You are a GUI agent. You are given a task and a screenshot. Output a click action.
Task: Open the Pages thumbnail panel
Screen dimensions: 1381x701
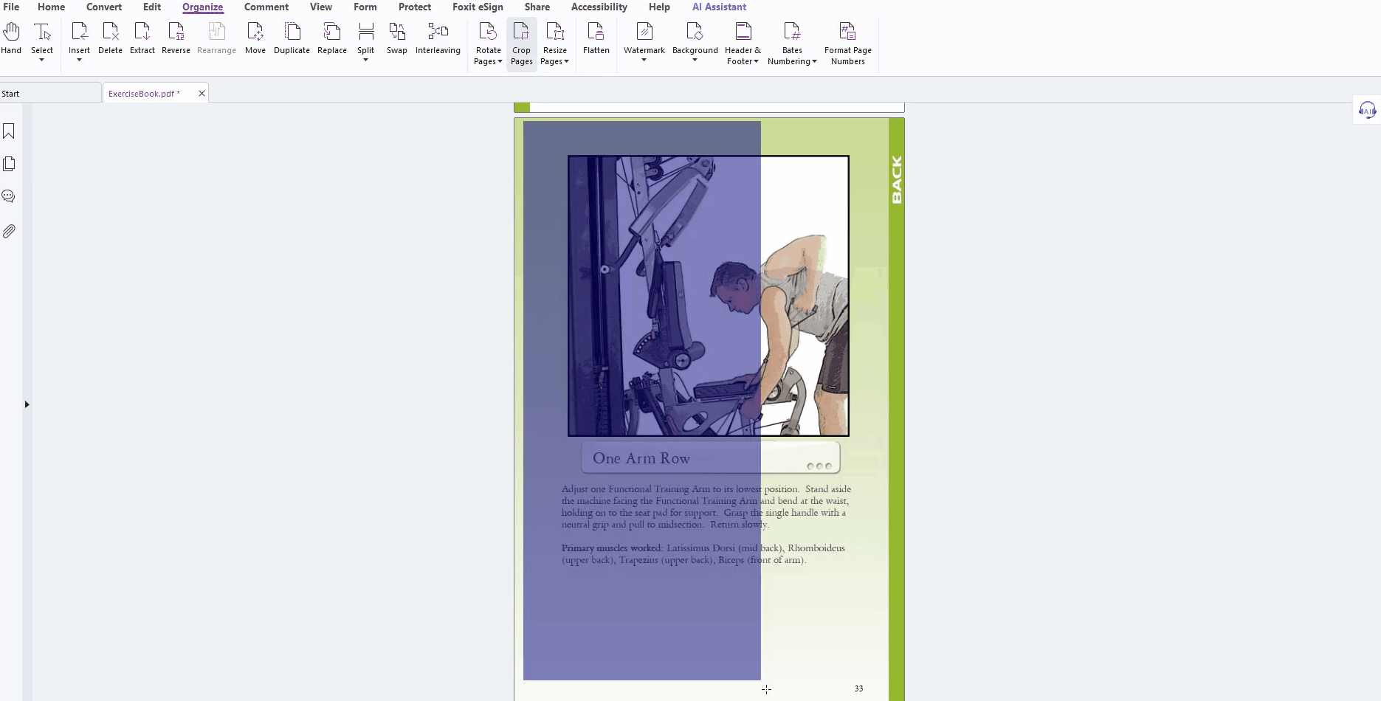(x=9, y=164)
